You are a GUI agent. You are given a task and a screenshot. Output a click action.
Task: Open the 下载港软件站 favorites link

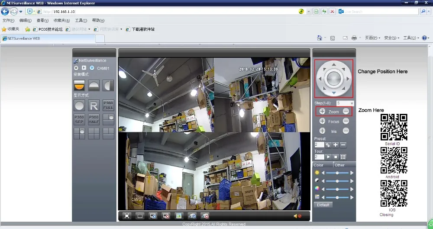tap(140, 29)
